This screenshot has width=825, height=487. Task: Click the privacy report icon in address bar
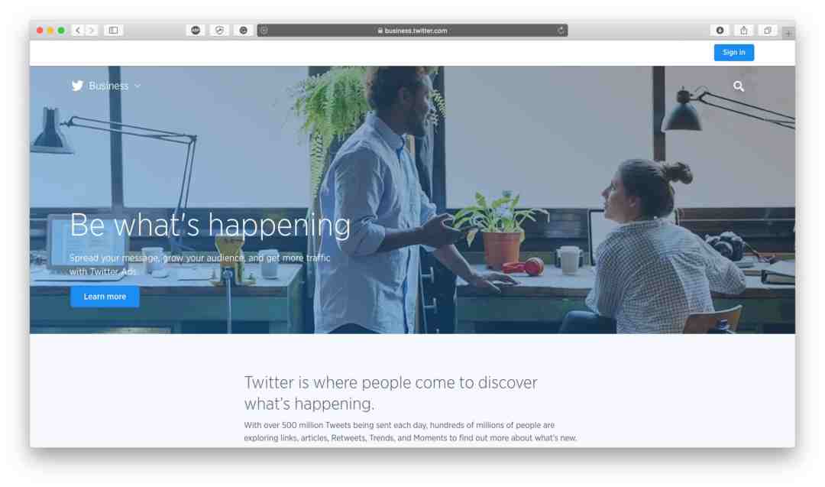point(264,31)
